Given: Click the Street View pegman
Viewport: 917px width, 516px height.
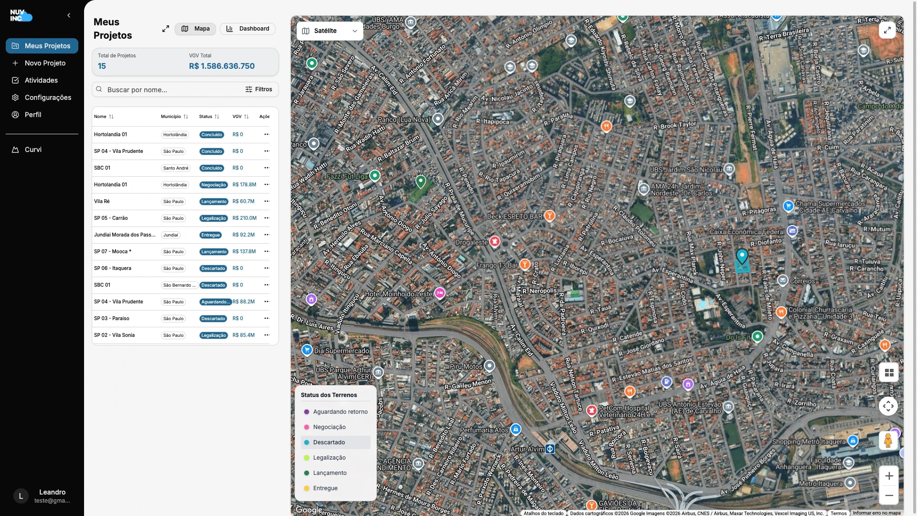Looking at the screenshot, I should click(x=888, y=440).
